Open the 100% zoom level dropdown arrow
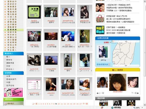Image resolution: width=146 pixels, height=109 pixels. (142, 108)
